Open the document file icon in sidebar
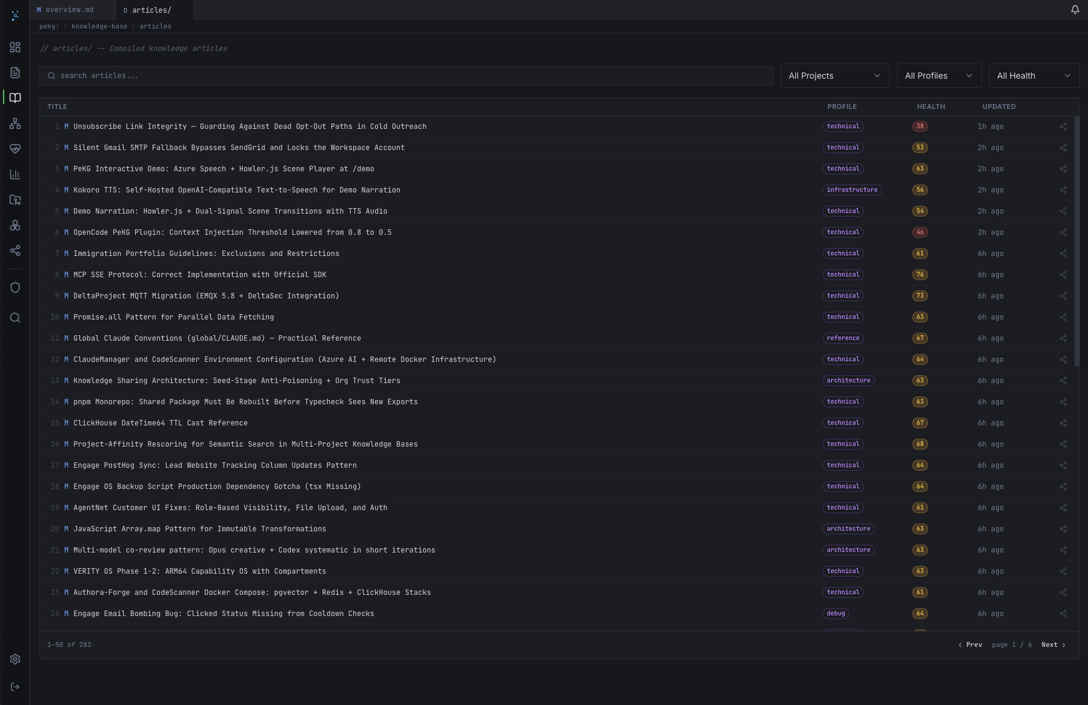The height and width of the screenshot is (705, 1088). click(15, 73)
